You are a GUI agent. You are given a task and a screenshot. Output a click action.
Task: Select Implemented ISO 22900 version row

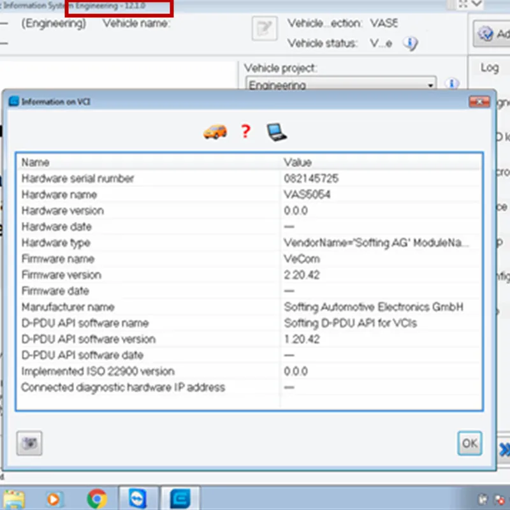click(98, 372)
